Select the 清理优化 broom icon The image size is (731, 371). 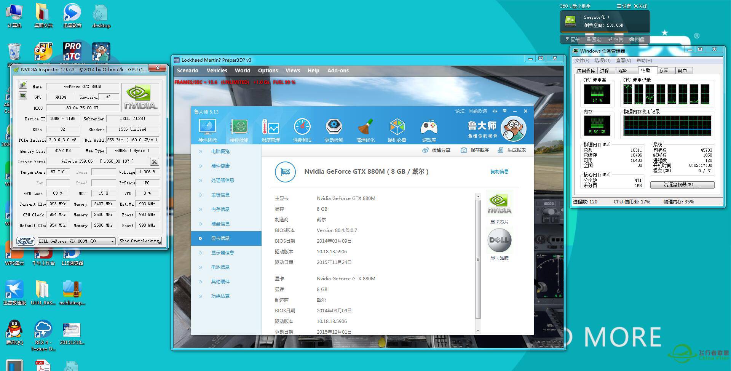(365, 130)
